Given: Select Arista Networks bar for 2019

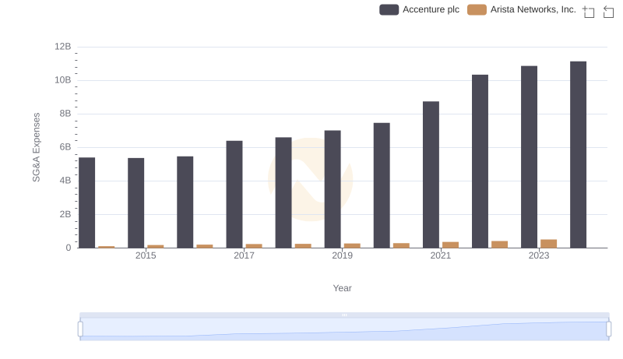Looking at the screenshot, I should tap(352, 245).
